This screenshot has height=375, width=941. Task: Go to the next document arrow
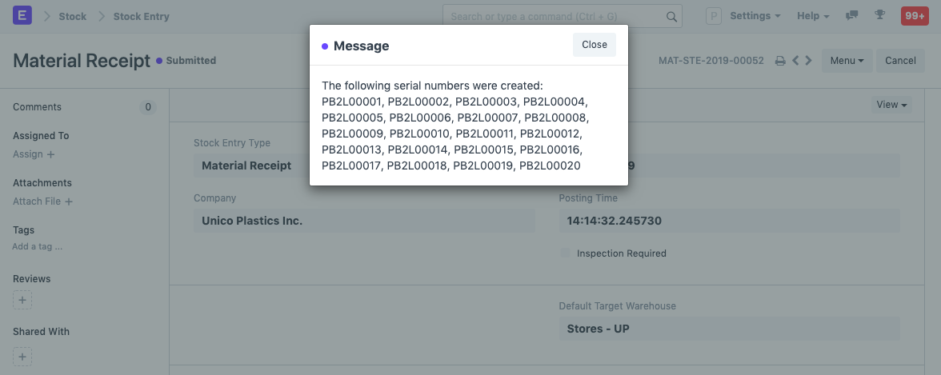click(809, 61)
